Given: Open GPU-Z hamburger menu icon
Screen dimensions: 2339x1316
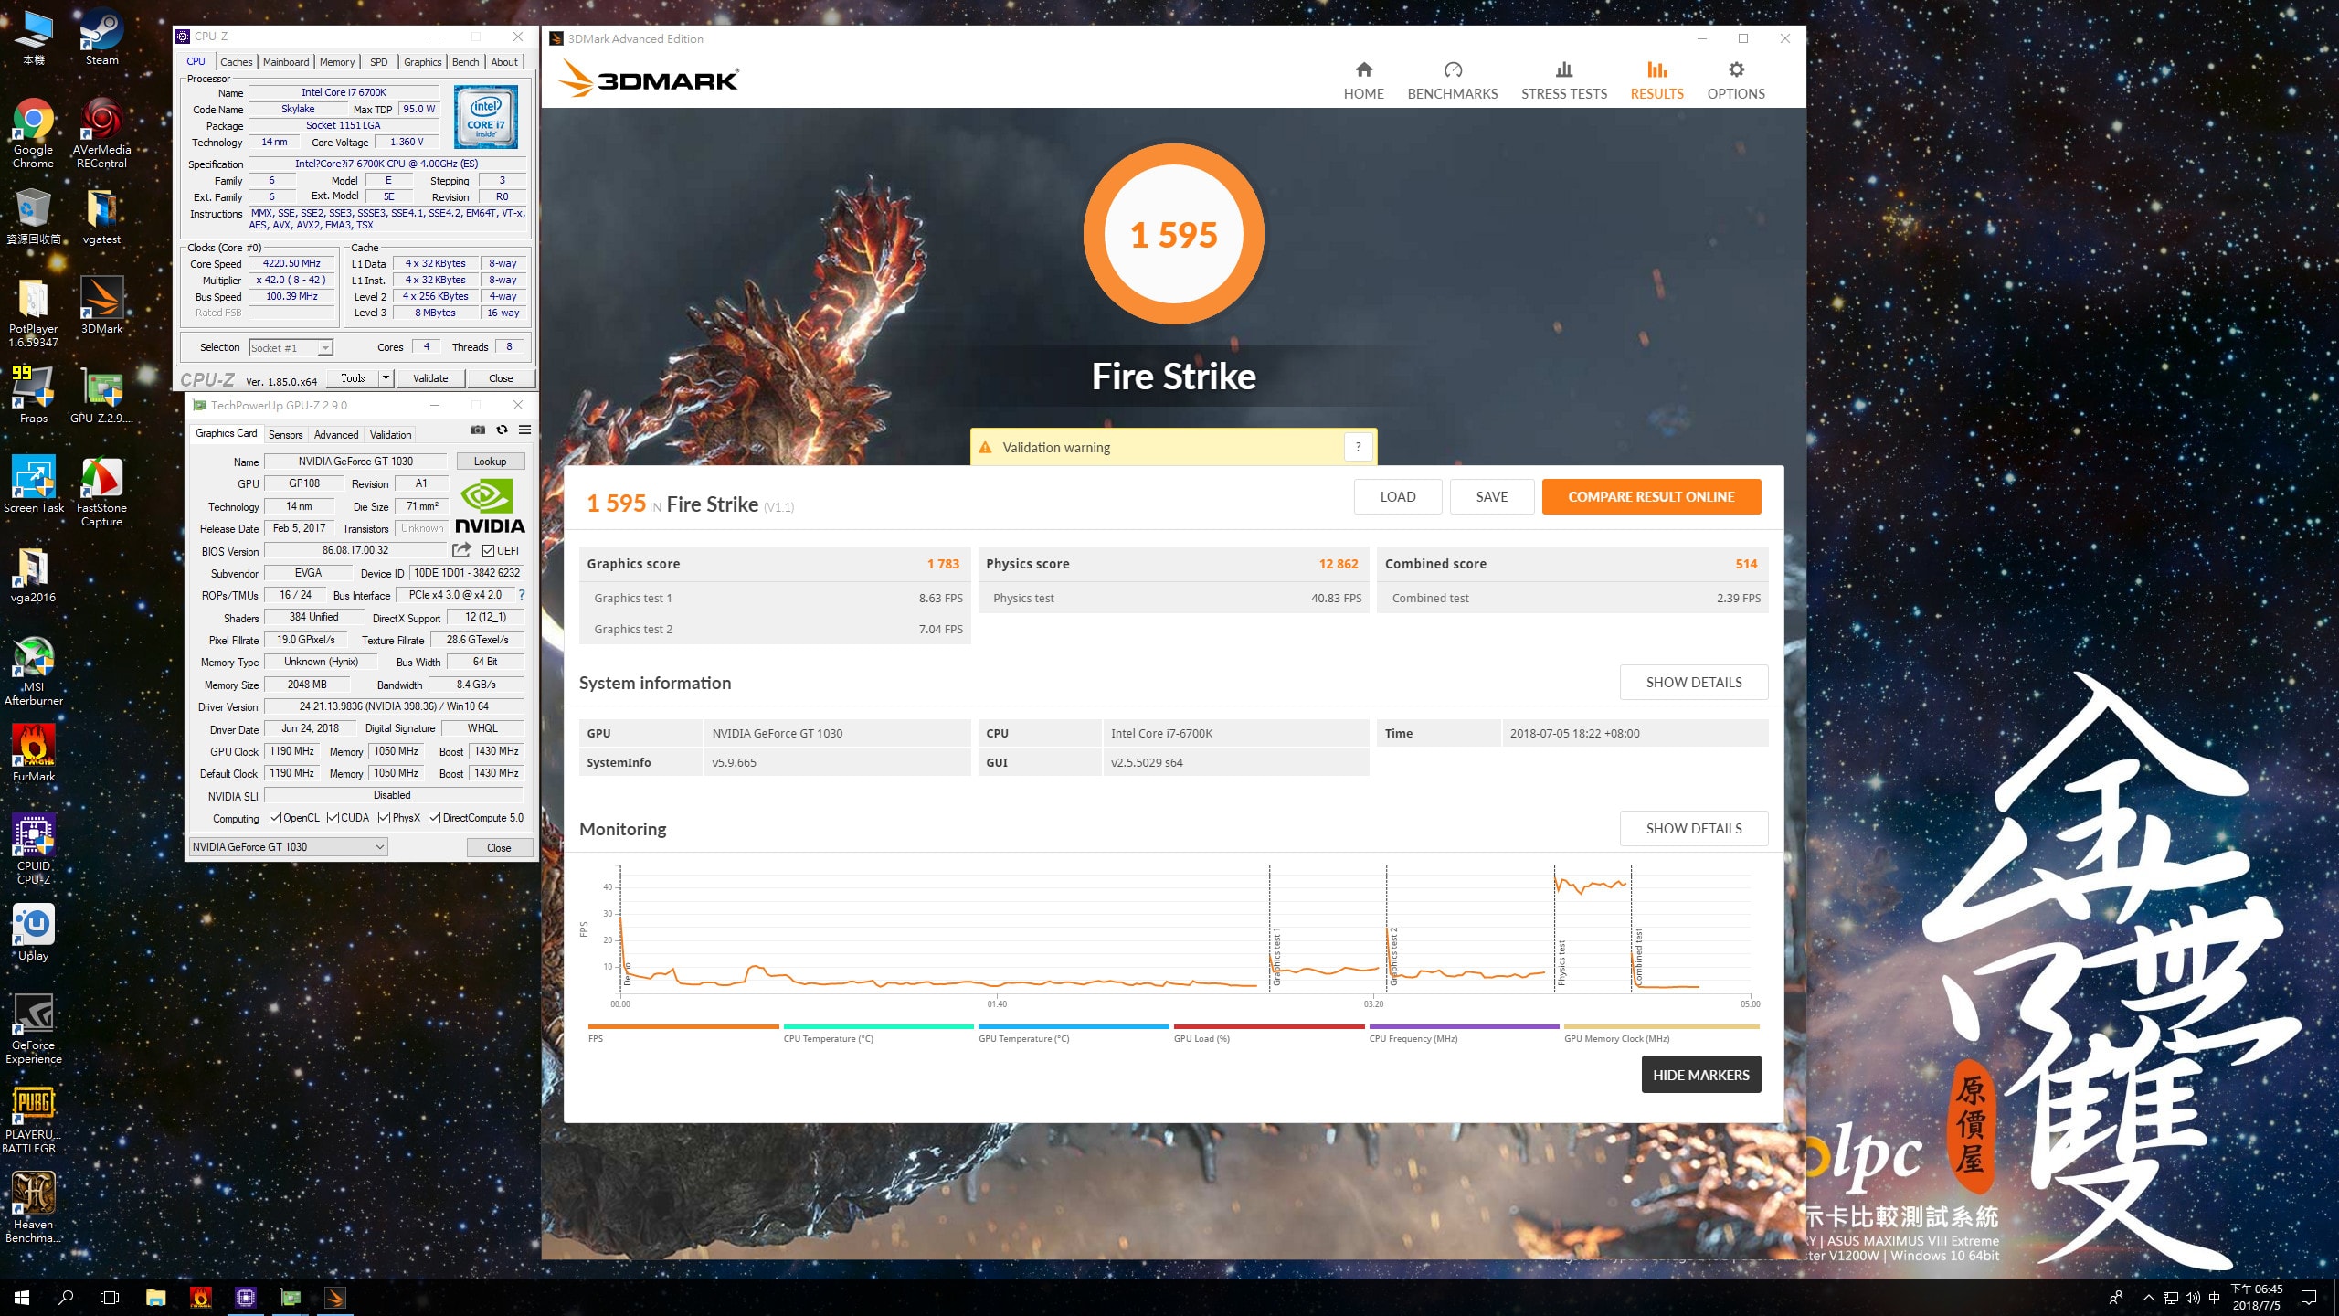Looking at the screenshot, I should 524,430.
